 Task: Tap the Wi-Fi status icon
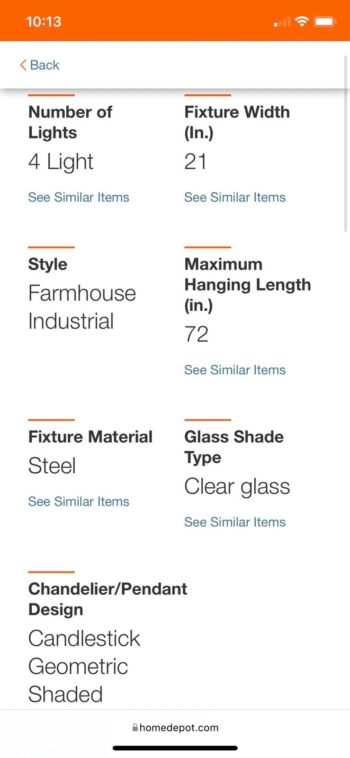[x=302, y=21]
